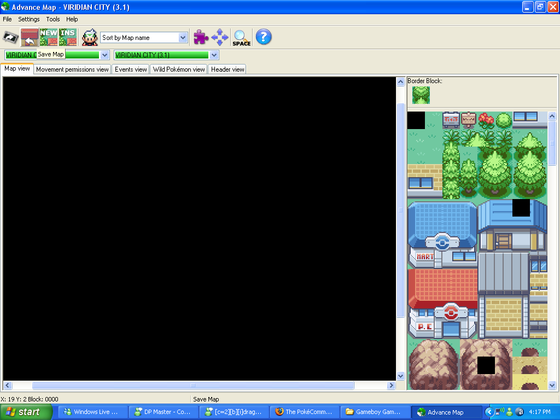The width and height of the screenshot is (560, 420).
Task: Pick the wooden signpost tile in palette
Action: pyautogui.click(x=469, y=120)
